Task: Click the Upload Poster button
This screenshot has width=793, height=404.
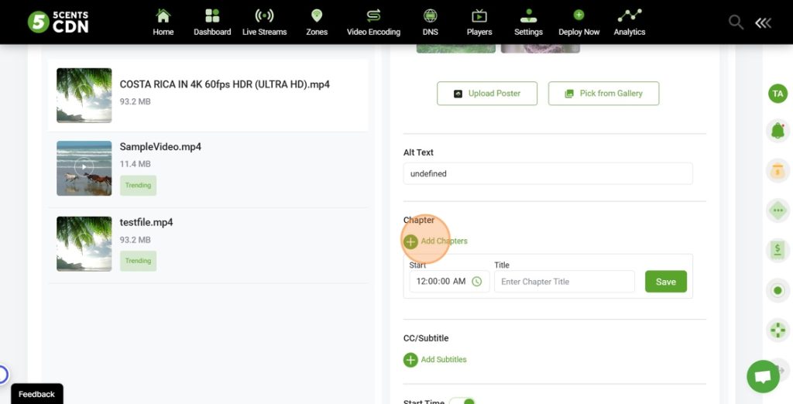Action: coord(487,94)
